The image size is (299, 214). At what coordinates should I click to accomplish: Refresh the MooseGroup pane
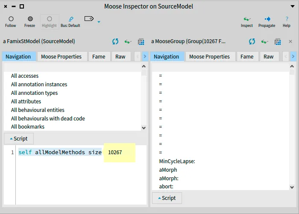[252, 41]
